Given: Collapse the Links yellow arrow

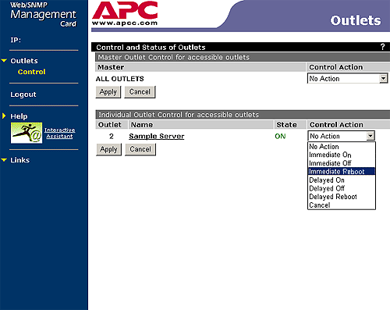Looking at the screenshot, I should click(x=4, y=160).
